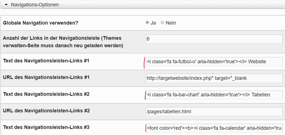This screenshot has height=135, width=285.
Task: Click the 'URL des Navigationsleisten-Links #2' label
Action: coord(46,111)
